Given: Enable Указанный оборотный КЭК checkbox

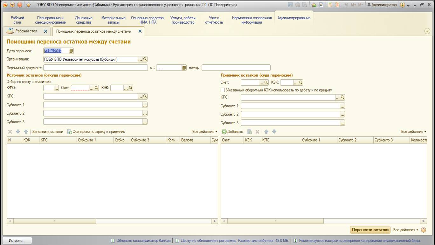Looking at the screenshot, I should click(223, 90).
